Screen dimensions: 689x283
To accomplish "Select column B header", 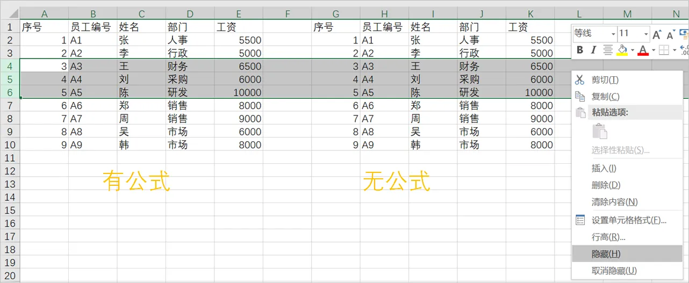I will pos(93,13).
